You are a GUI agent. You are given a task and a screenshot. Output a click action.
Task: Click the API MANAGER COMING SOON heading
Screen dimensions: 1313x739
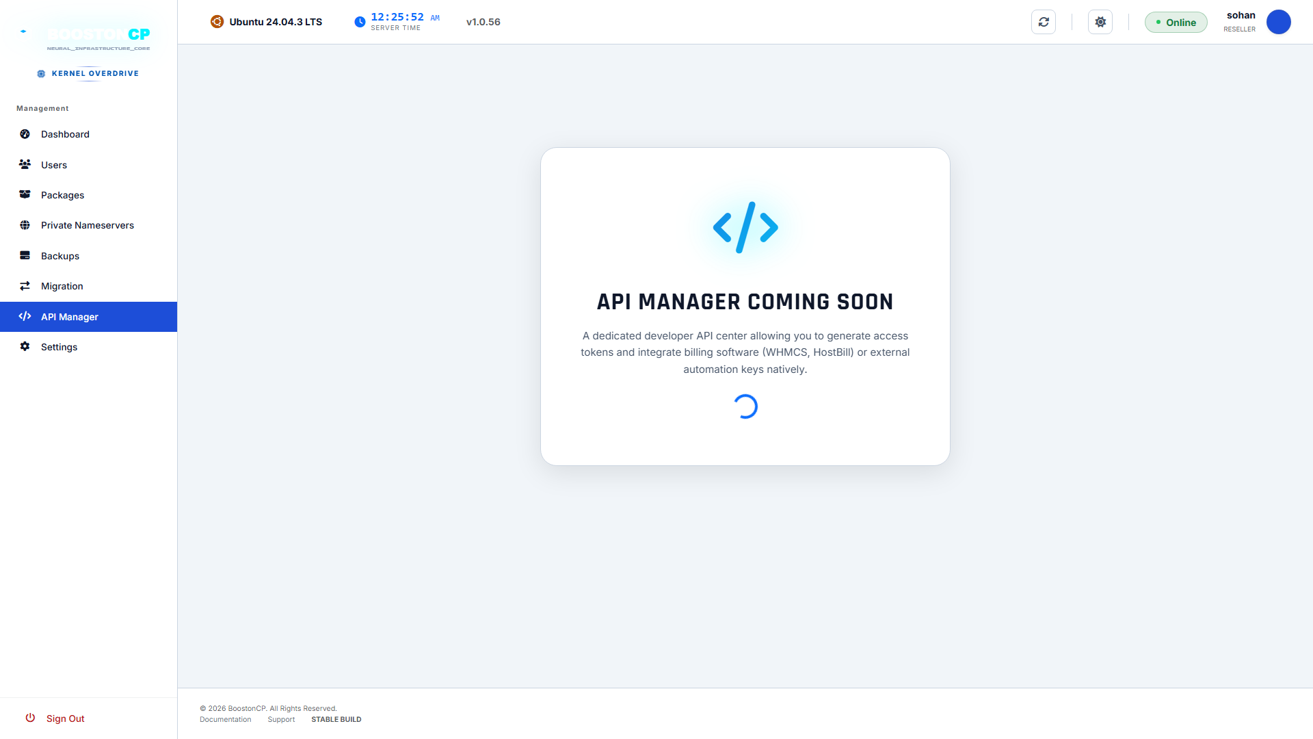745,302
